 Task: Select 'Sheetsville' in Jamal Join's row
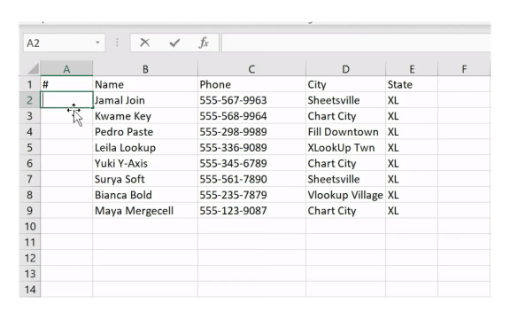pyautogui.click(x=345, y=100)
